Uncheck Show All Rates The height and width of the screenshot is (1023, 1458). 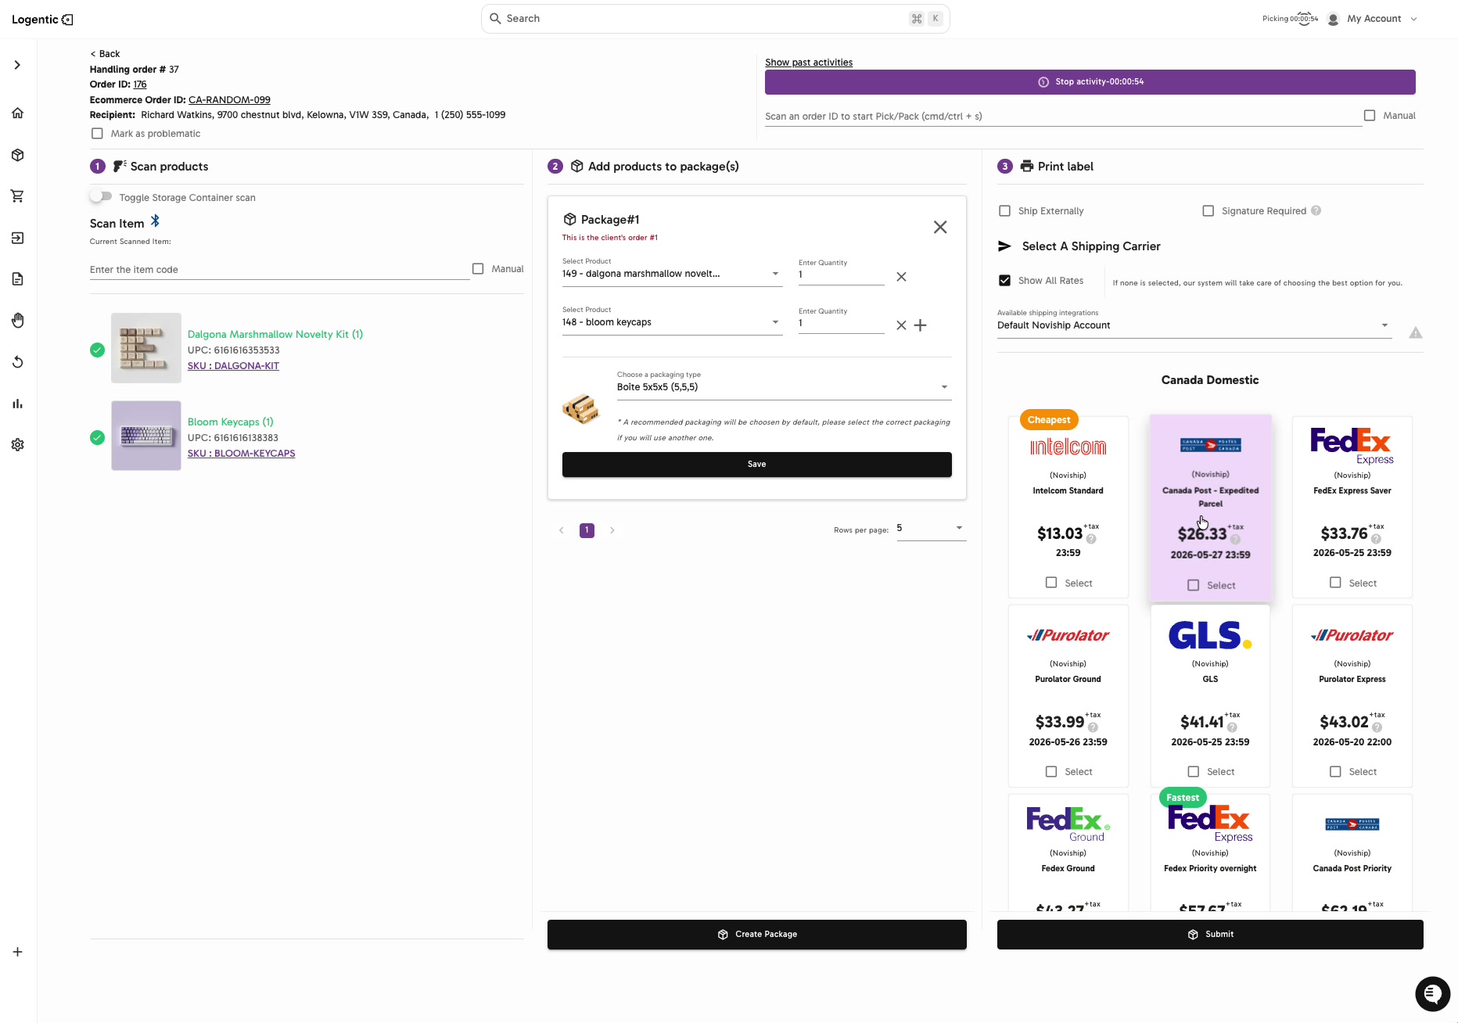[1005, 280]
